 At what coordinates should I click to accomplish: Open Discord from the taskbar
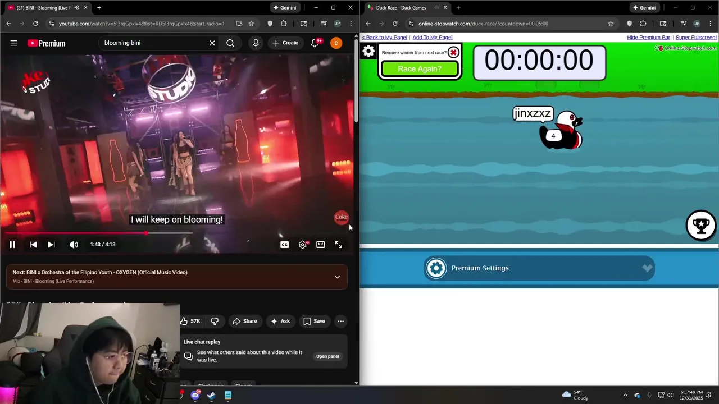(x=195, y=395)
